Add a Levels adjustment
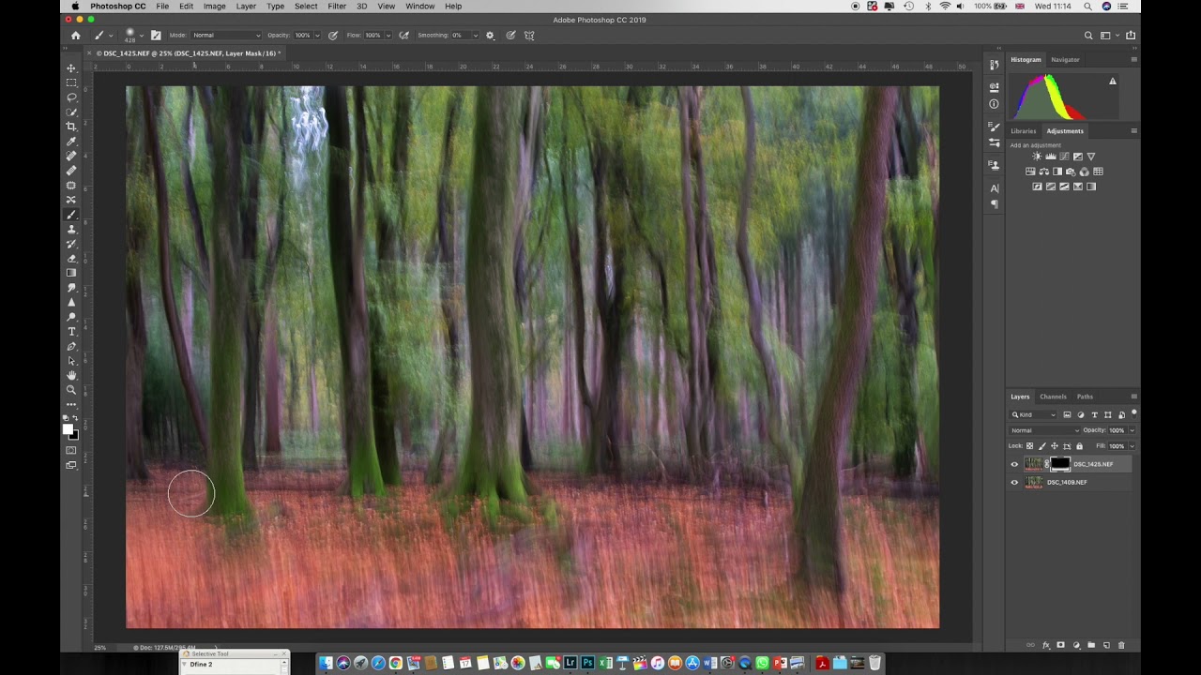 coord(1051,157)
